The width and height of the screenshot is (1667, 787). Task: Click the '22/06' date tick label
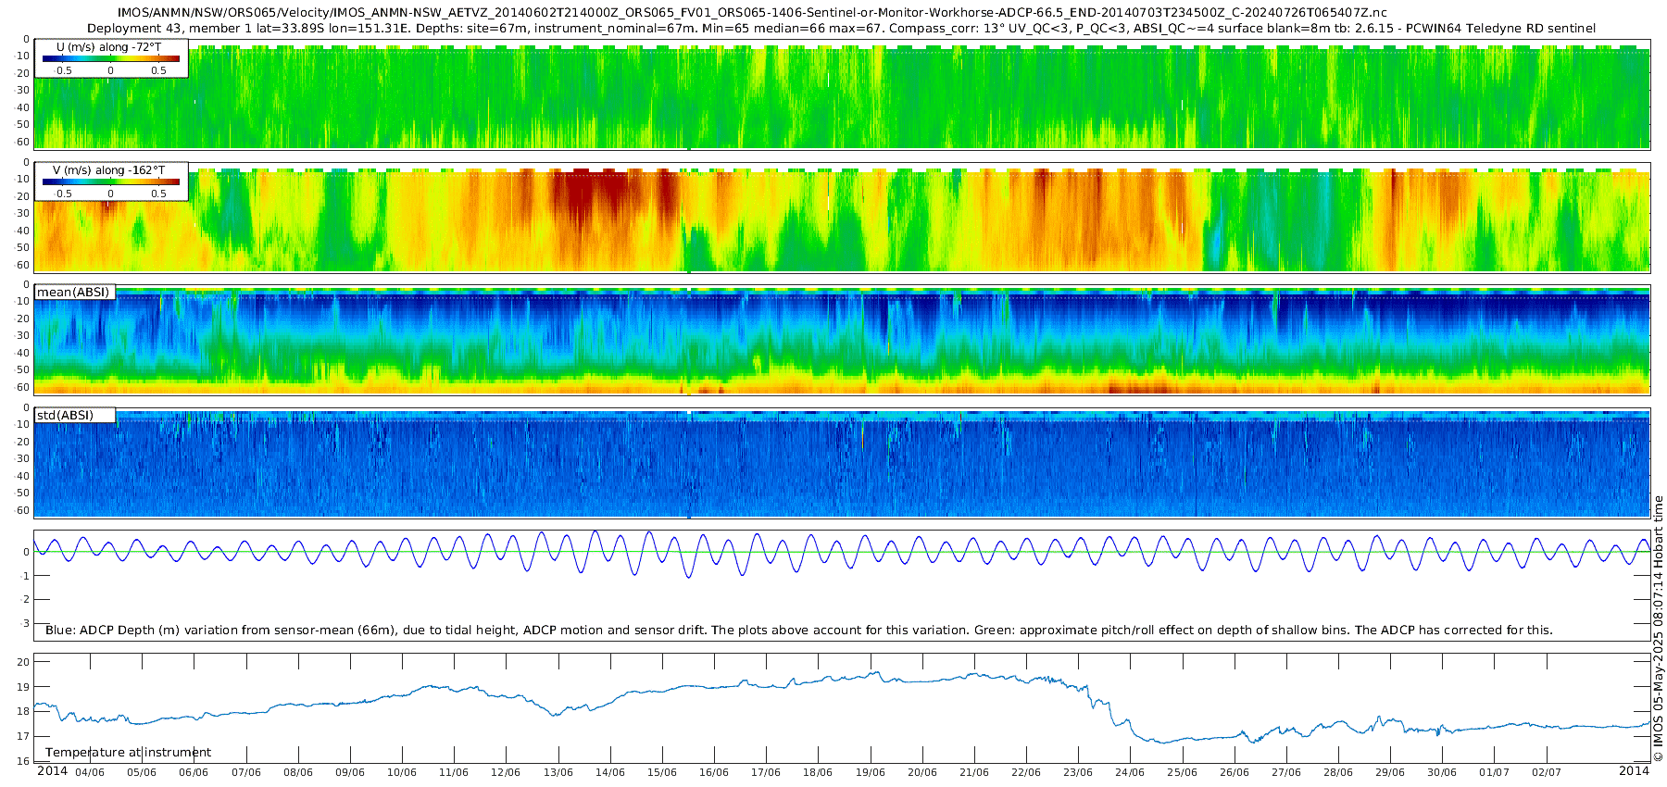click(1026, 772)
